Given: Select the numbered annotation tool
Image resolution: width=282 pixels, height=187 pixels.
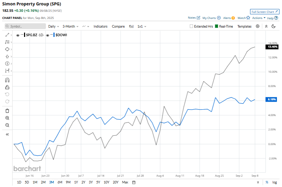Looking at the screenshot, I should tap(7, 64).
